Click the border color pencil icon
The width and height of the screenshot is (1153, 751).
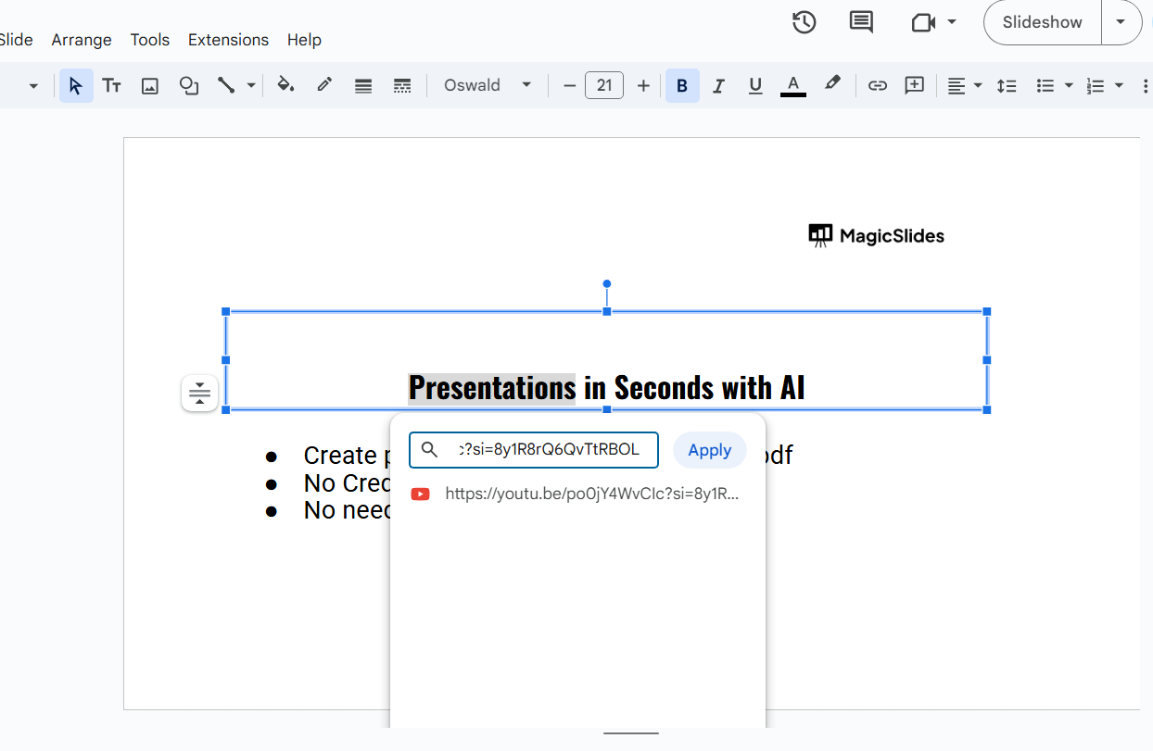point(324,85)
